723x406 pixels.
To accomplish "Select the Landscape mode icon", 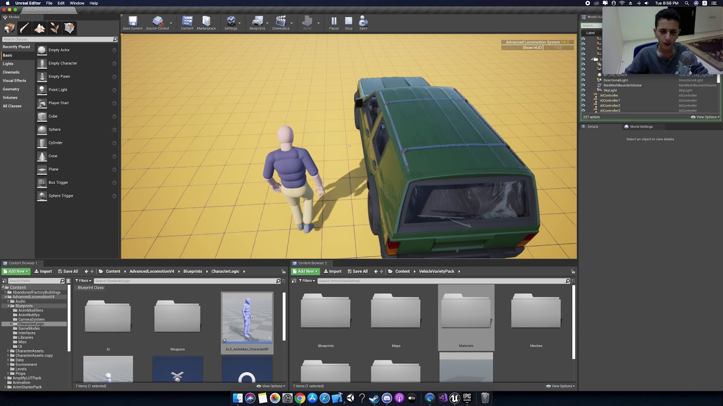I will click(40, 28).
